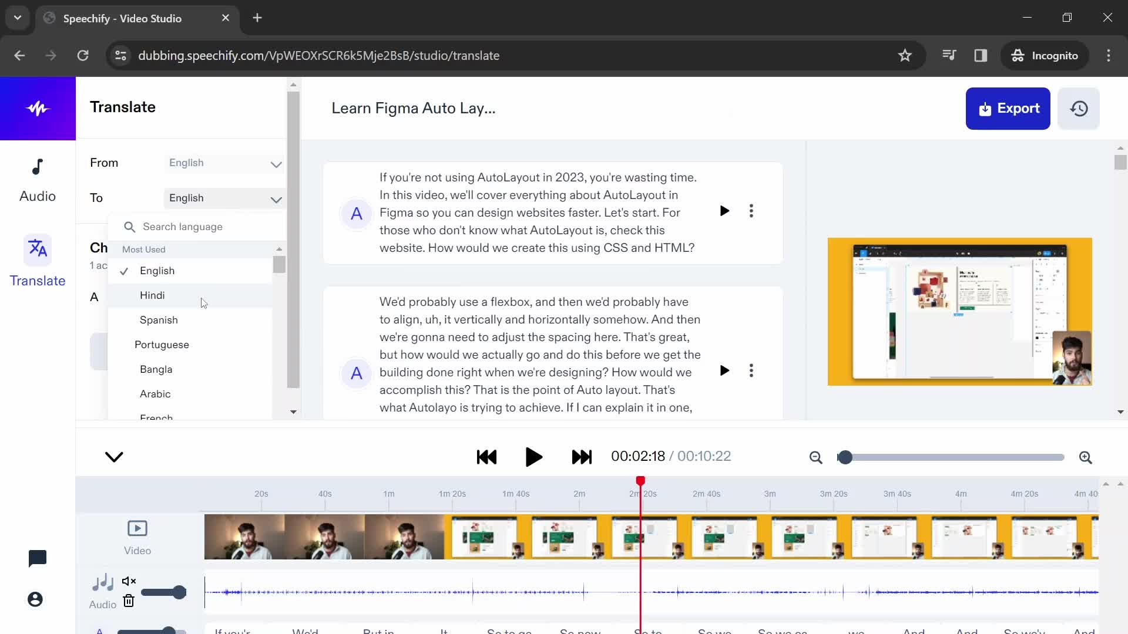Image resolution: width=1128 pixels, height=634 pixels.
Task: Zoom in the timeline
Action: click(1086, 457)
